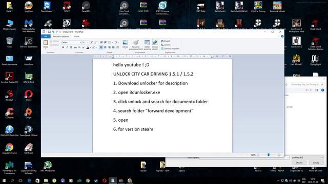
Task: Click the WordPad zoom slider handle
Action: (x=269, y=155)
